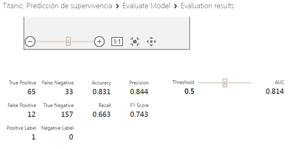Open Titanic: Predicción de supervivencia breadcrumb
Viewport: 294px width, 149px height.
coord(57,6)
